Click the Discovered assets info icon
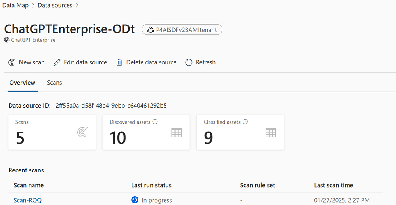396x205 pixels. [x=155, y=122]
